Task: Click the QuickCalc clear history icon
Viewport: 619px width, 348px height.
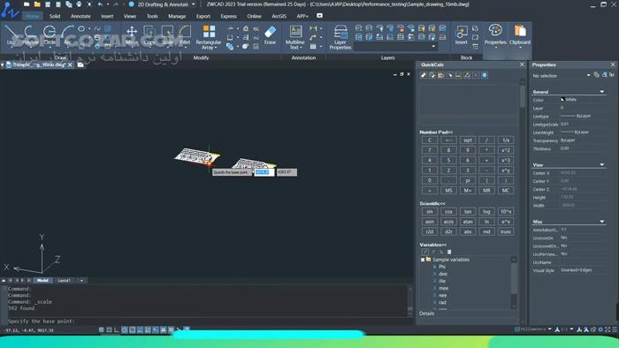Action: [x=432, y=75]
